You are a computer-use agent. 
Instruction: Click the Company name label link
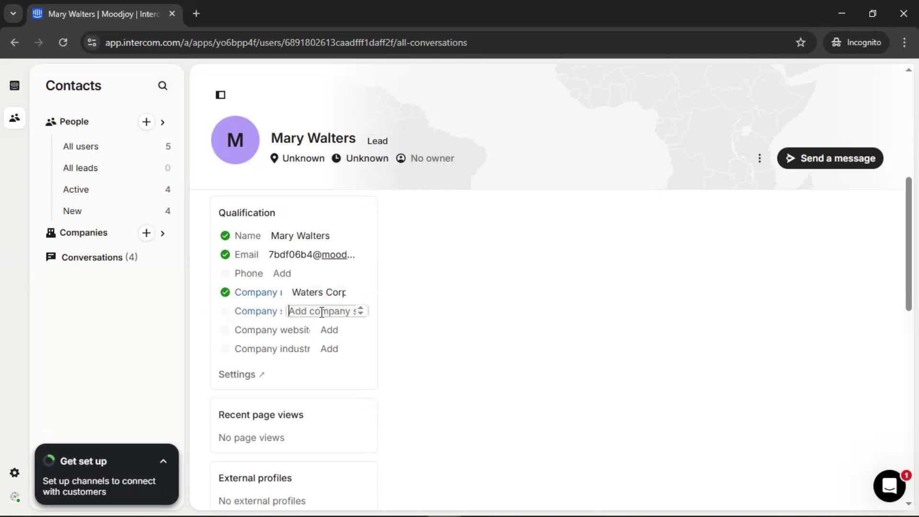pos(258,292)
